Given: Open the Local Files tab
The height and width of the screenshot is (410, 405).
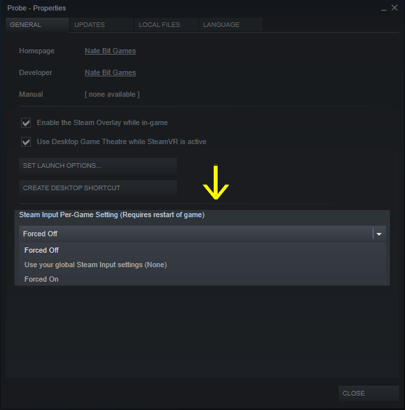Looking at the screenshot, I should pyautogui.click(x=166, y=25).
